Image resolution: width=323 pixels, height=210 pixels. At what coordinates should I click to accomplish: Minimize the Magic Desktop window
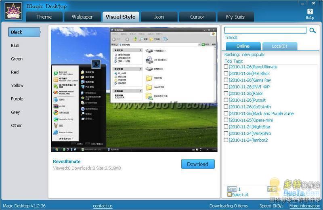click(303, 4)
